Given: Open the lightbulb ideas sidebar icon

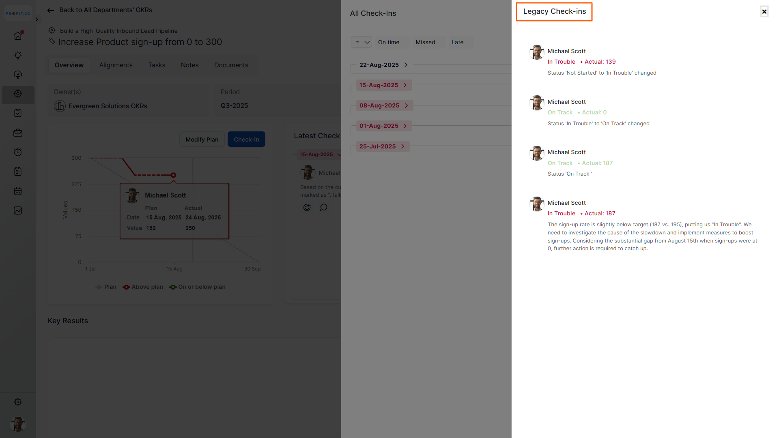Looking at the screenshot, I should click(18, 55).
